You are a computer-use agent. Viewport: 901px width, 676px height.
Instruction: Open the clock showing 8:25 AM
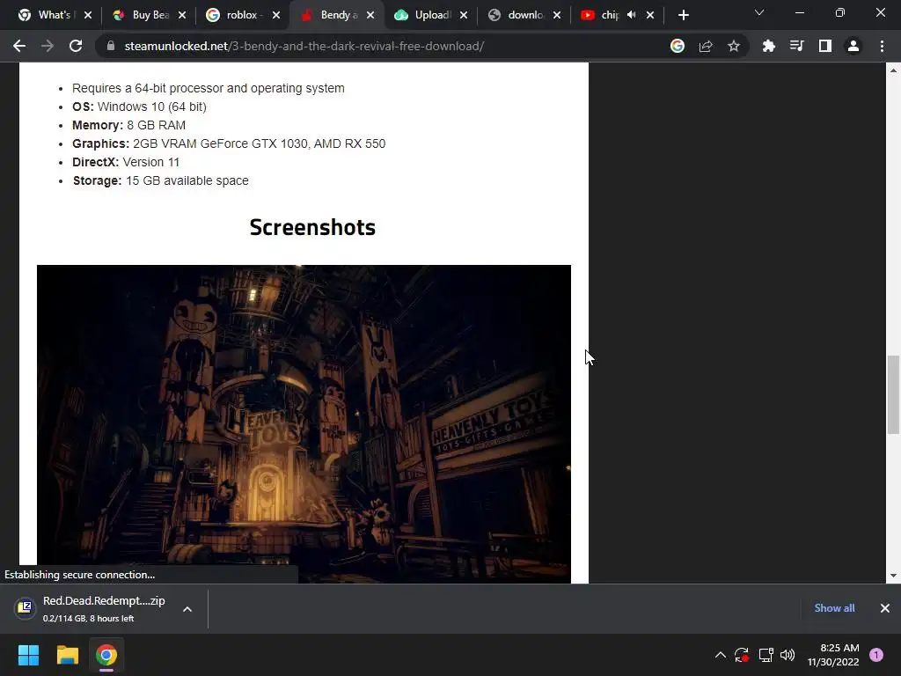point(833,655)
